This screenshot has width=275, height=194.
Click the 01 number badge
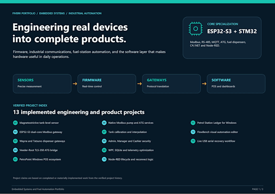[15, 123]
